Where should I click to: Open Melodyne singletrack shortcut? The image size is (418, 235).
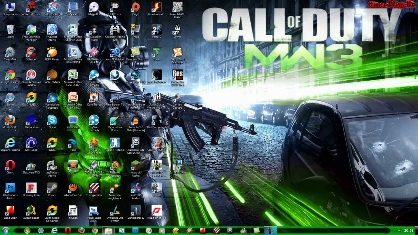(115, 191)
